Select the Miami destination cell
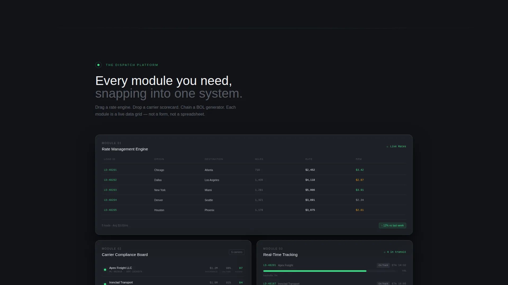Image resolution: width=508 pixels, height=285 pixels. click(x=208, y=190)
